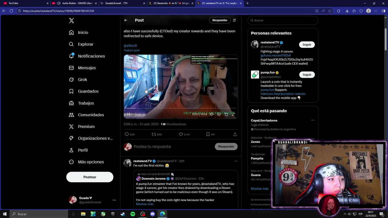Screen dimensions: 388x218
Task: Open Steam from the taskbar
Action: 123,214
